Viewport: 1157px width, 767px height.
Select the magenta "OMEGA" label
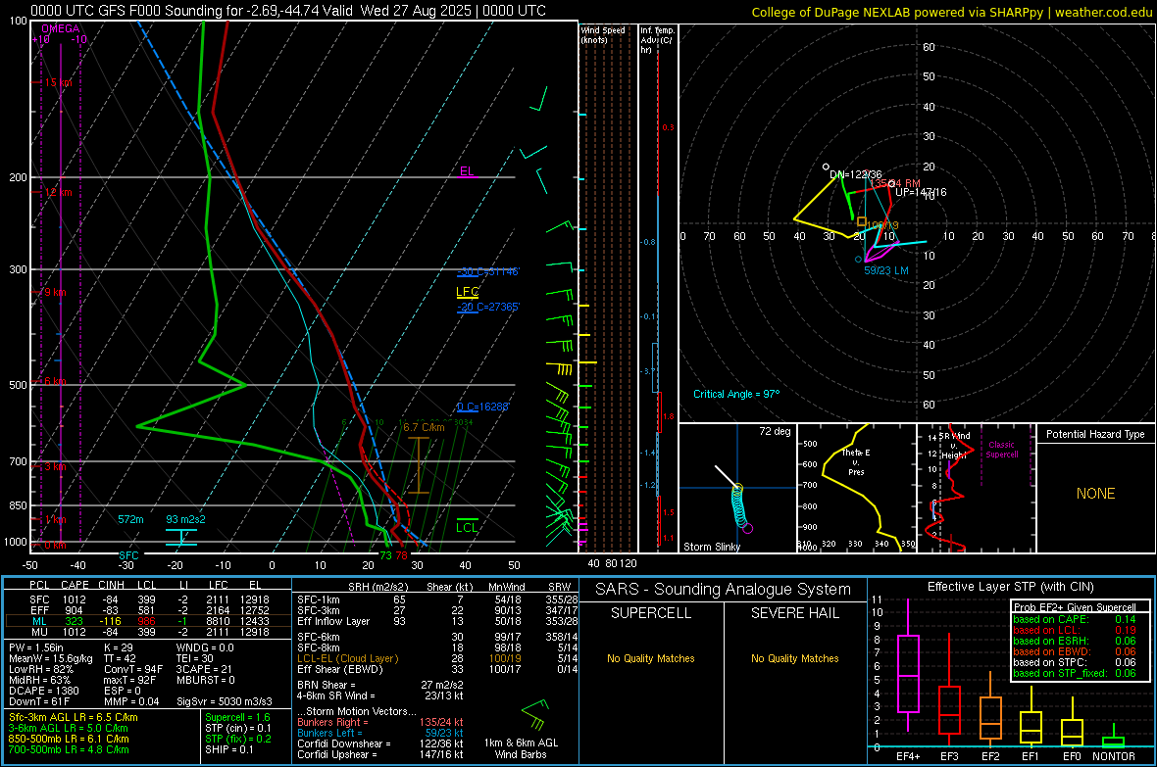pyautogui.click(x=60, y=28)
